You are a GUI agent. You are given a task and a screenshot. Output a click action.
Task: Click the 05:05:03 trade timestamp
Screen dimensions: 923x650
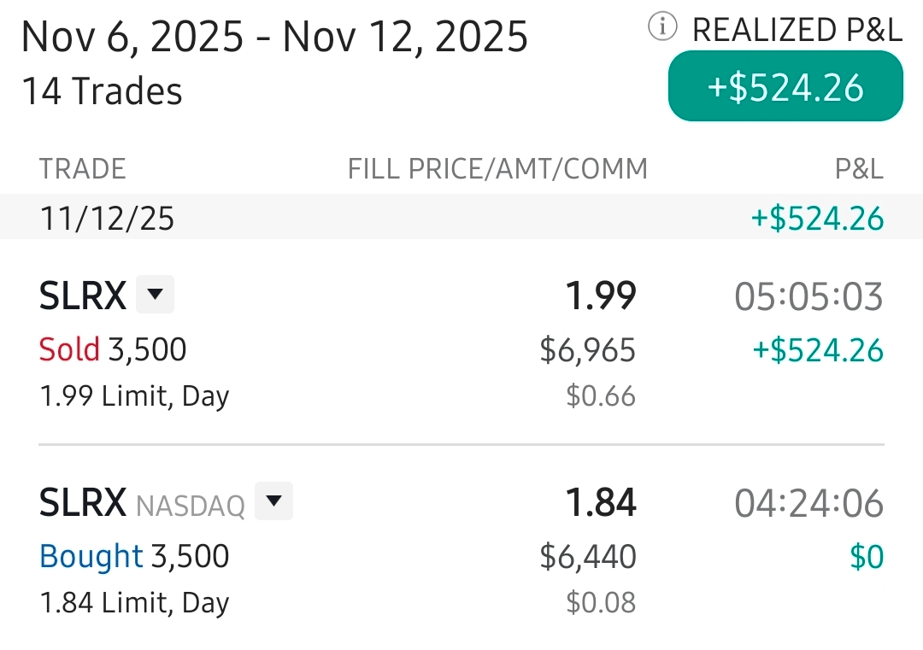[808, 297]
